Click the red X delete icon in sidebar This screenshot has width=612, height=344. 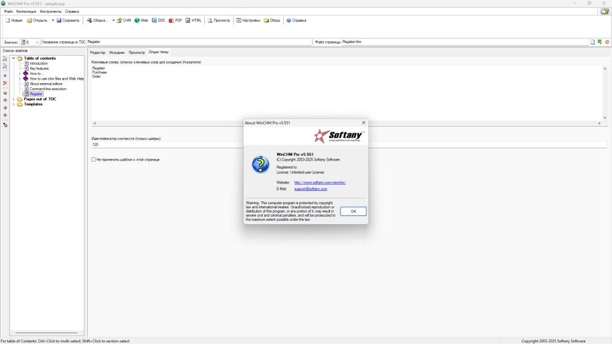[5, 83]
